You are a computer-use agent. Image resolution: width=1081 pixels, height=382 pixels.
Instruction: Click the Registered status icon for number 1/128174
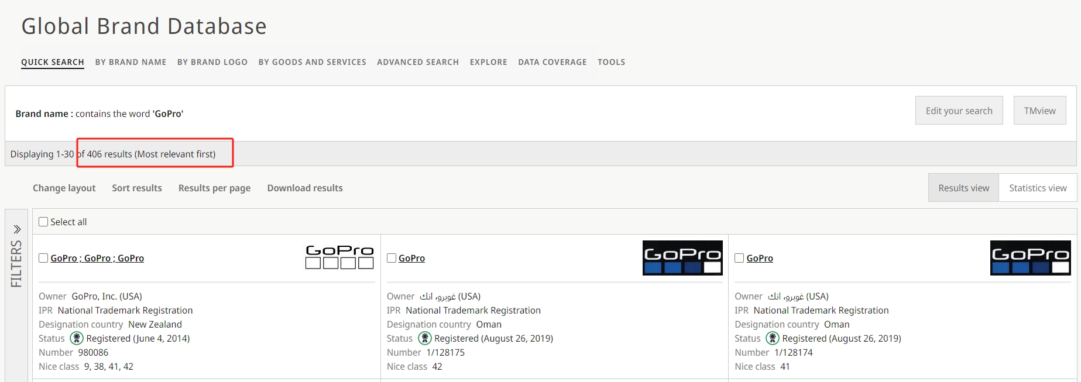(773, 338)
